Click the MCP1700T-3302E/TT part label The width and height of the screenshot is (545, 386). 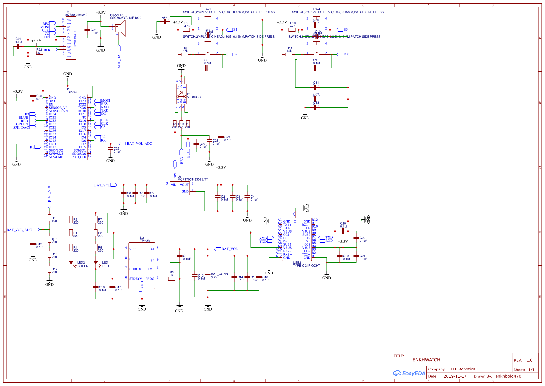click(x=193, y=180)
